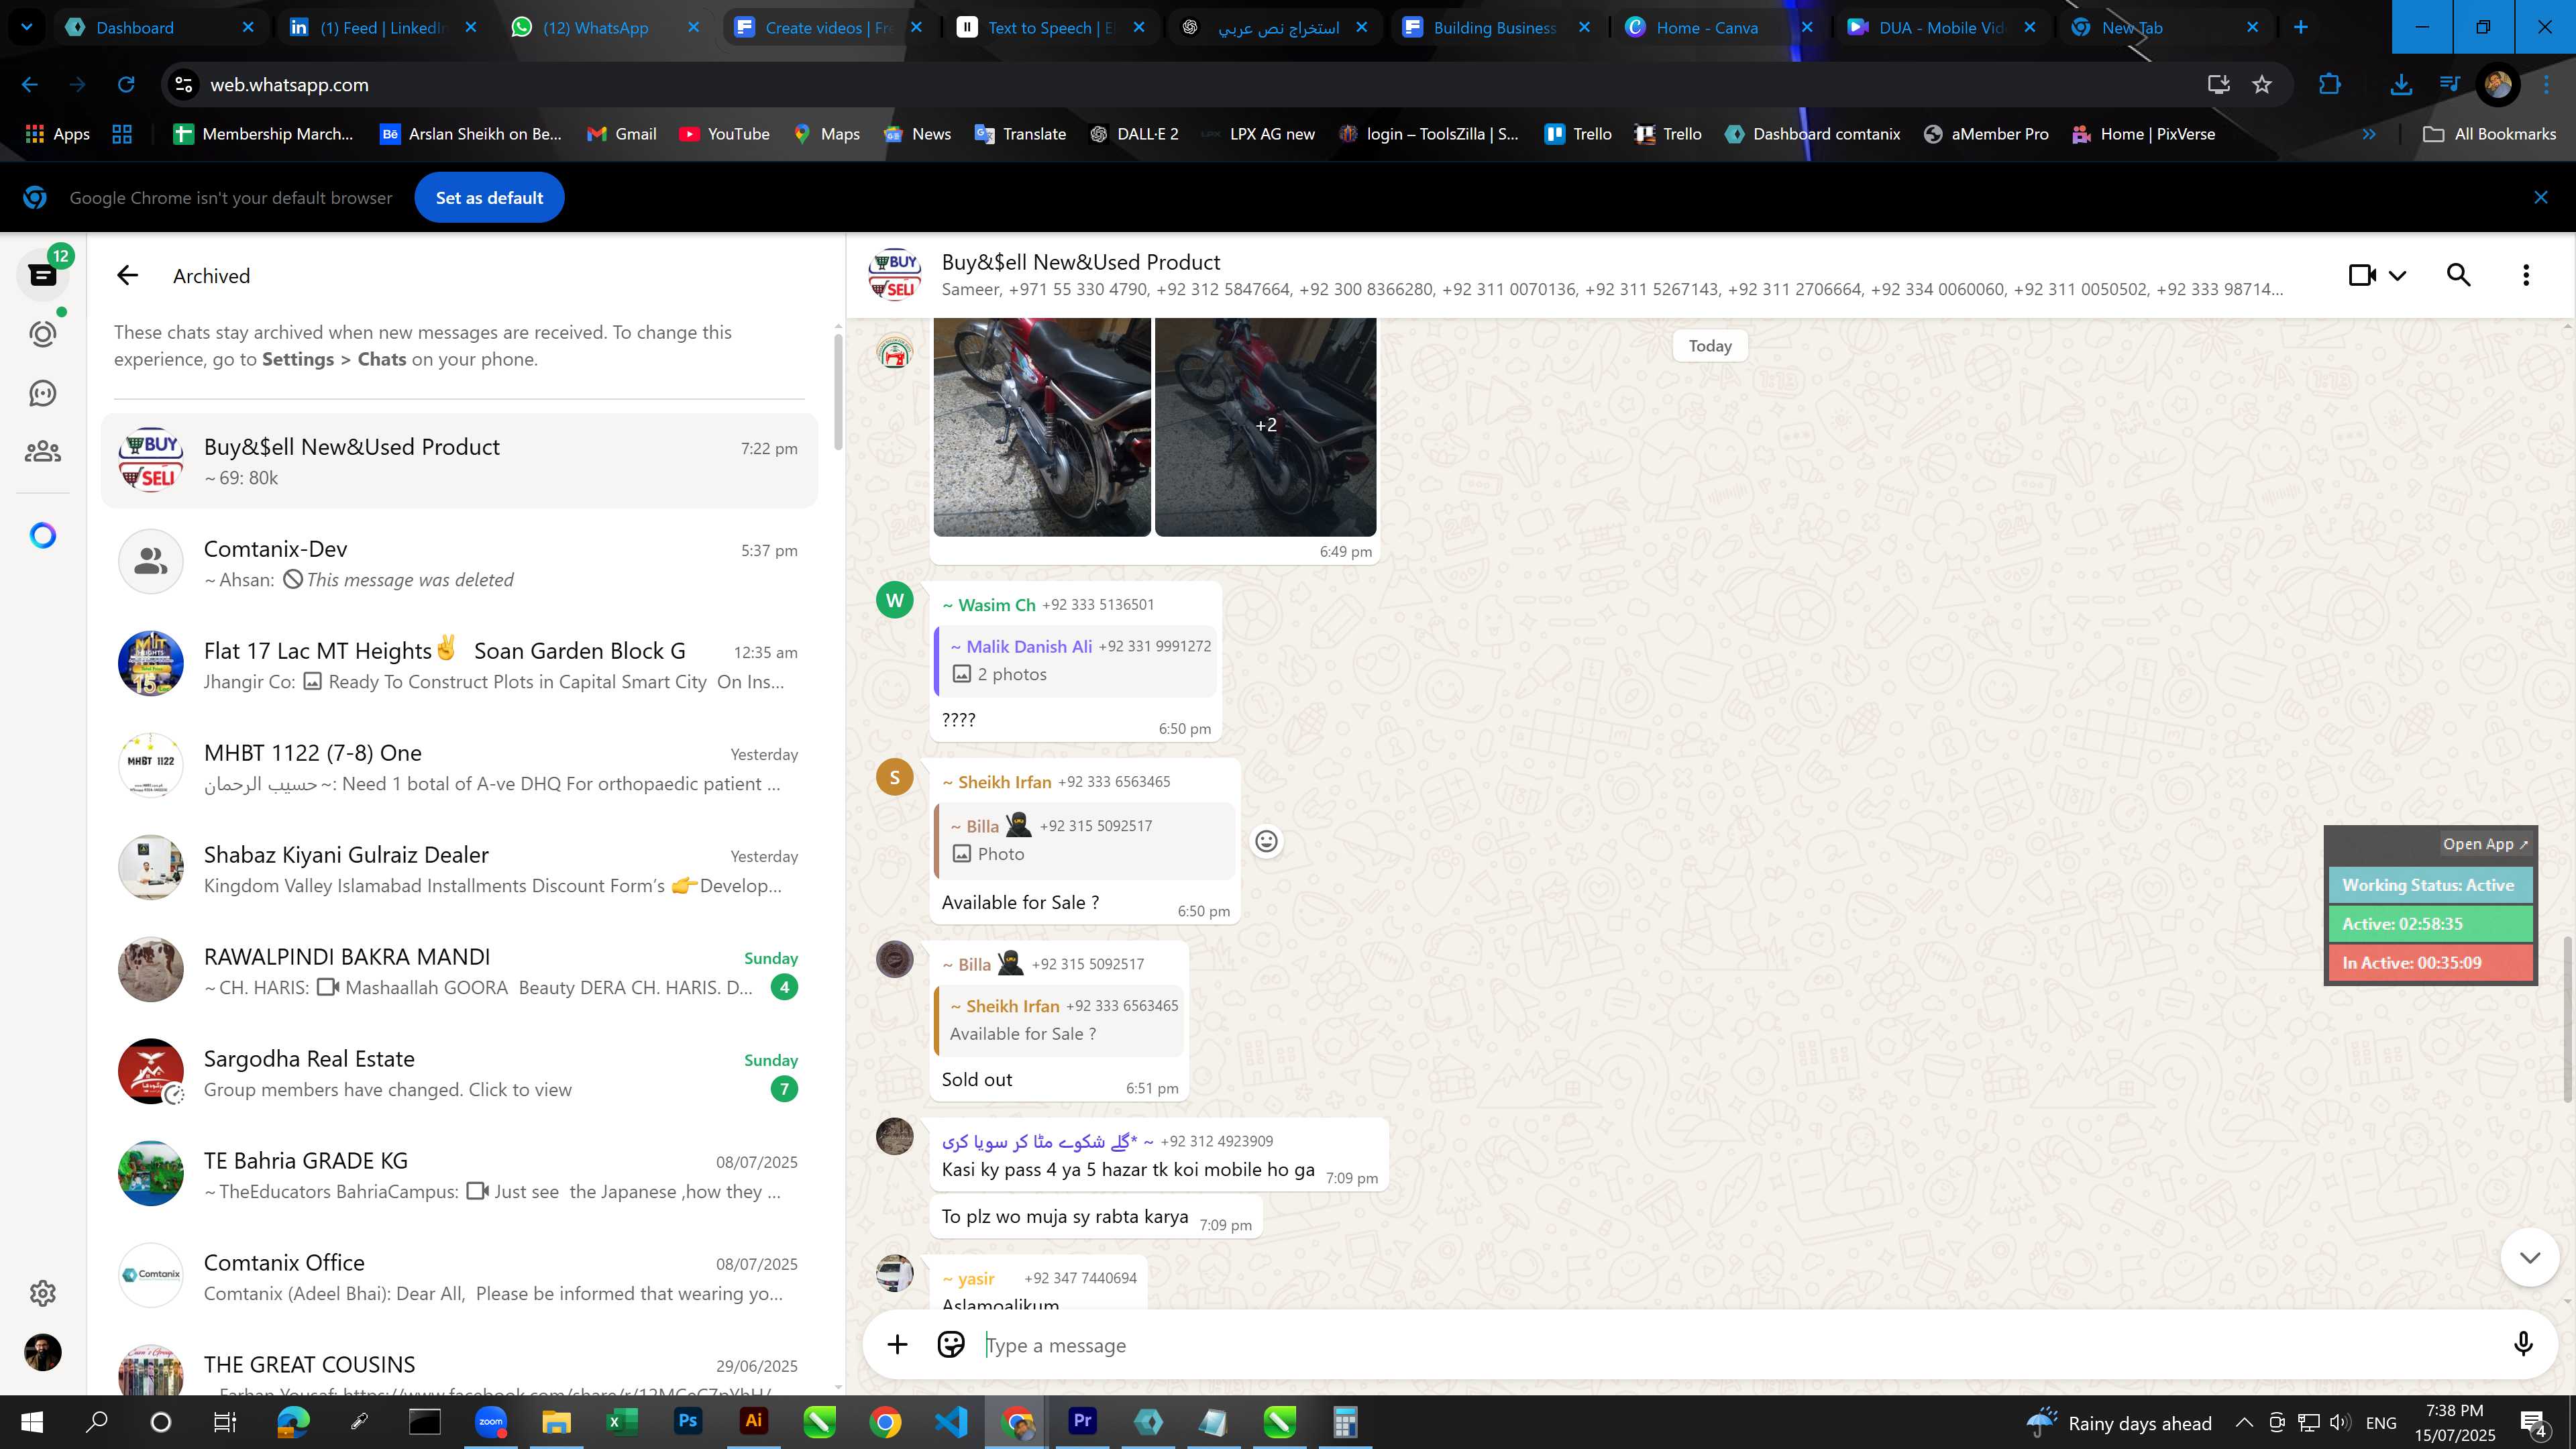Show hidden system tray icons
Screen dimensions: 2576x1449
pos(2244,1423)
